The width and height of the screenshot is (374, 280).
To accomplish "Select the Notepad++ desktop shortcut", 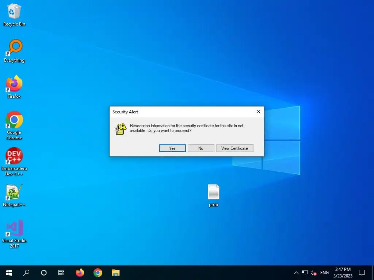I will (14, 195).
